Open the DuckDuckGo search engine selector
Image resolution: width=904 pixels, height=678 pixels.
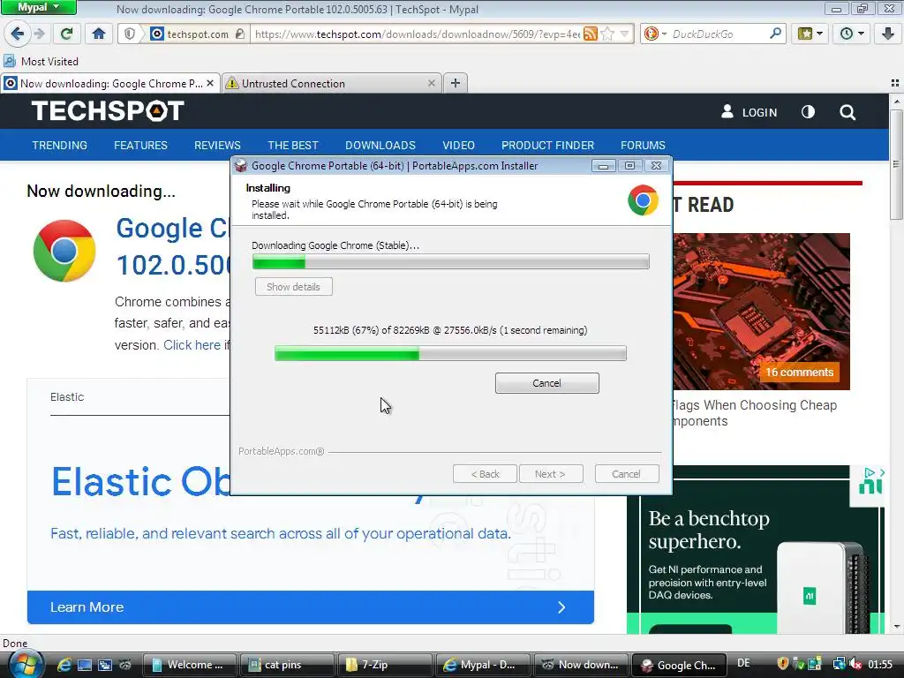tap(655, 34)
